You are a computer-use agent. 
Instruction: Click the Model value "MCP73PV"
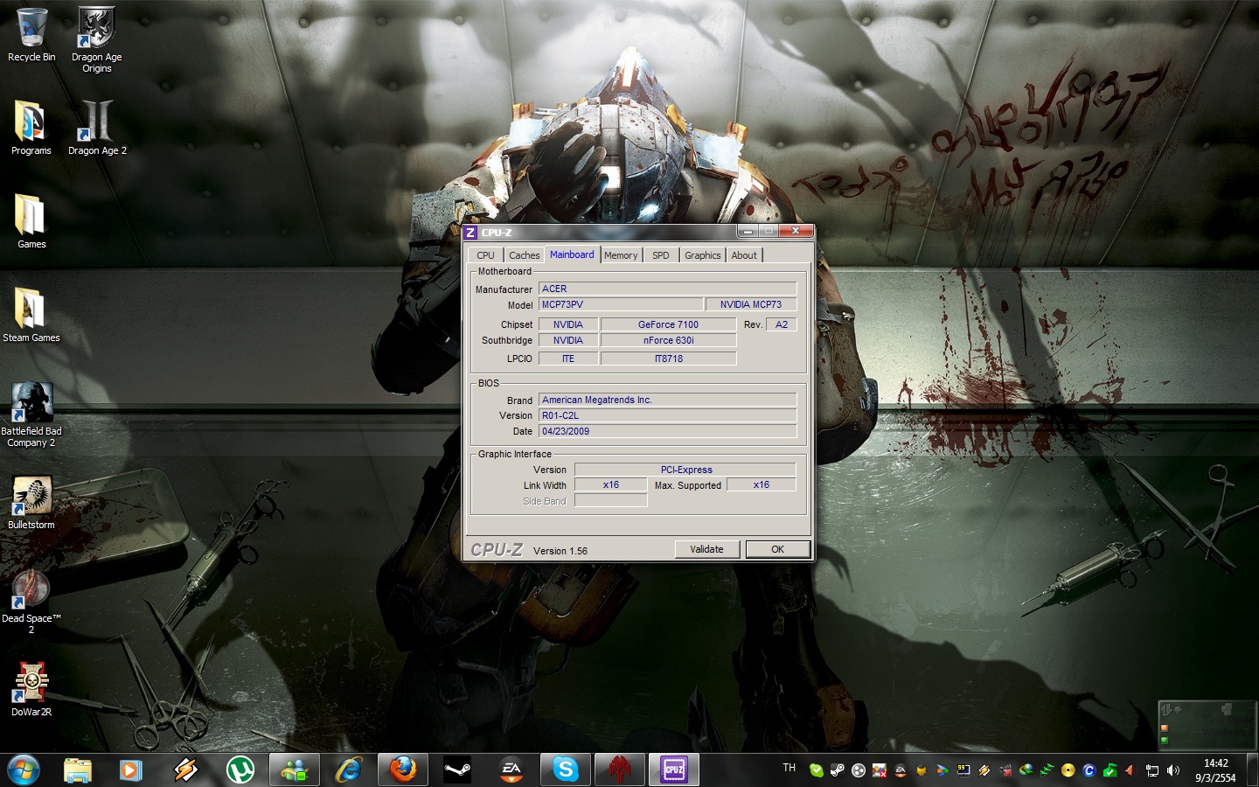[621, 304]
